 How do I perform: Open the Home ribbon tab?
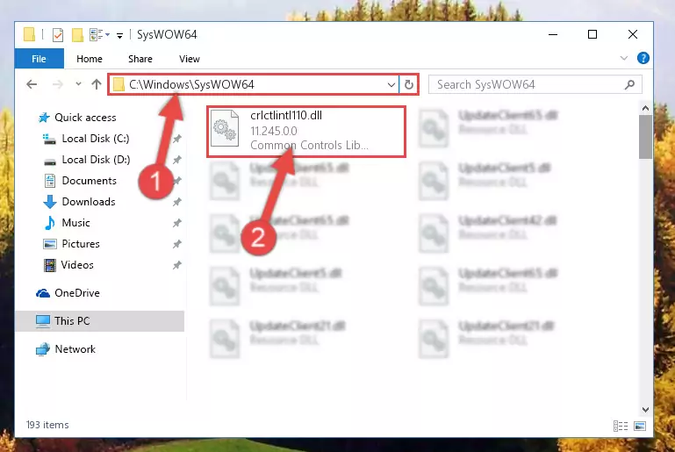(x=90, y=59)
